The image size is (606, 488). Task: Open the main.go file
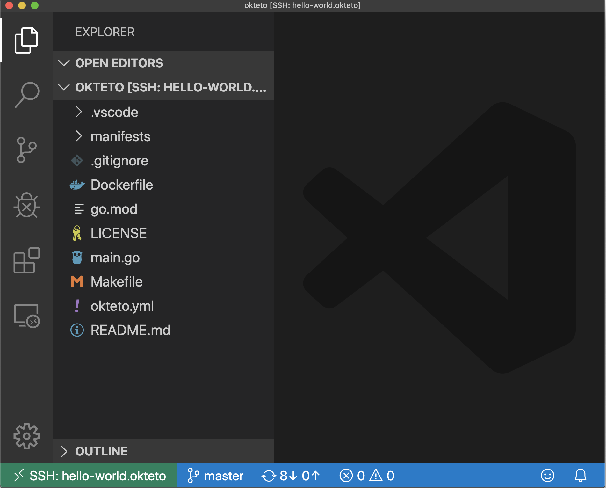[x=164, y=258]
